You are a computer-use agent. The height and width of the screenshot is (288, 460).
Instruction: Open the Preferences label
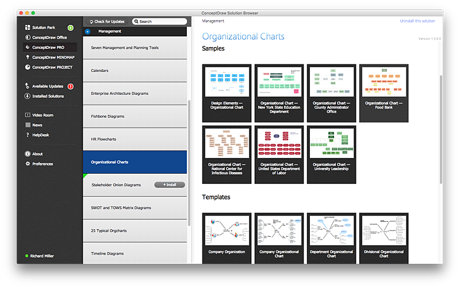[43, 164]
